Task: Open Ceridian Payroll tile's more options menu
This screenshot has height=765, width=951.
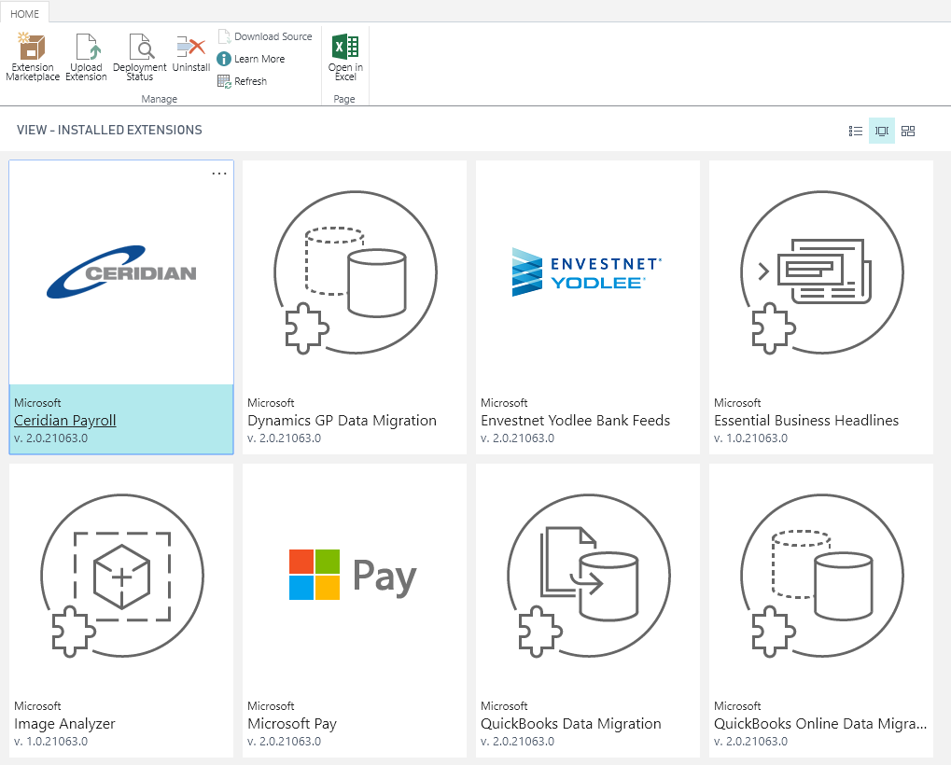Action: [219, 174]
